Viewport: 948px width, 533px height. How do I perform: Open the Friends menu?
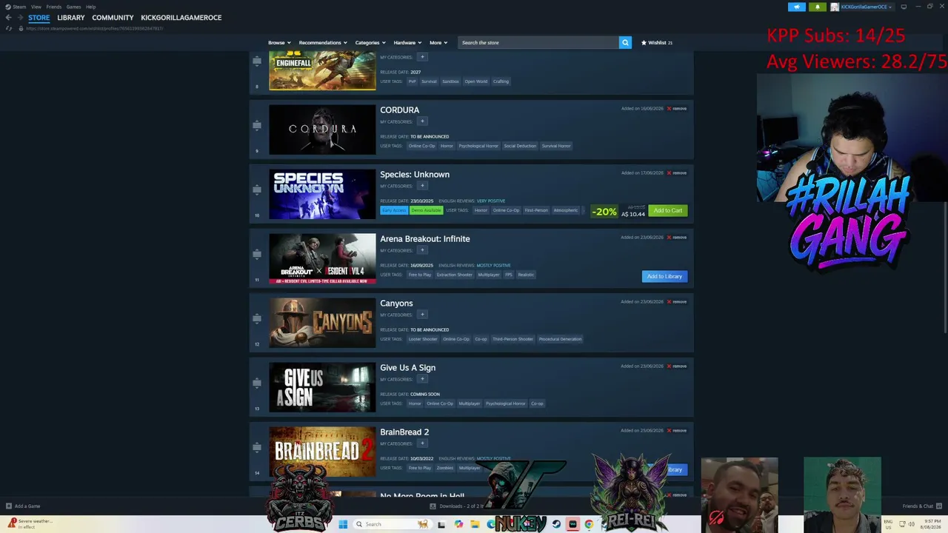tap(54, 7)
